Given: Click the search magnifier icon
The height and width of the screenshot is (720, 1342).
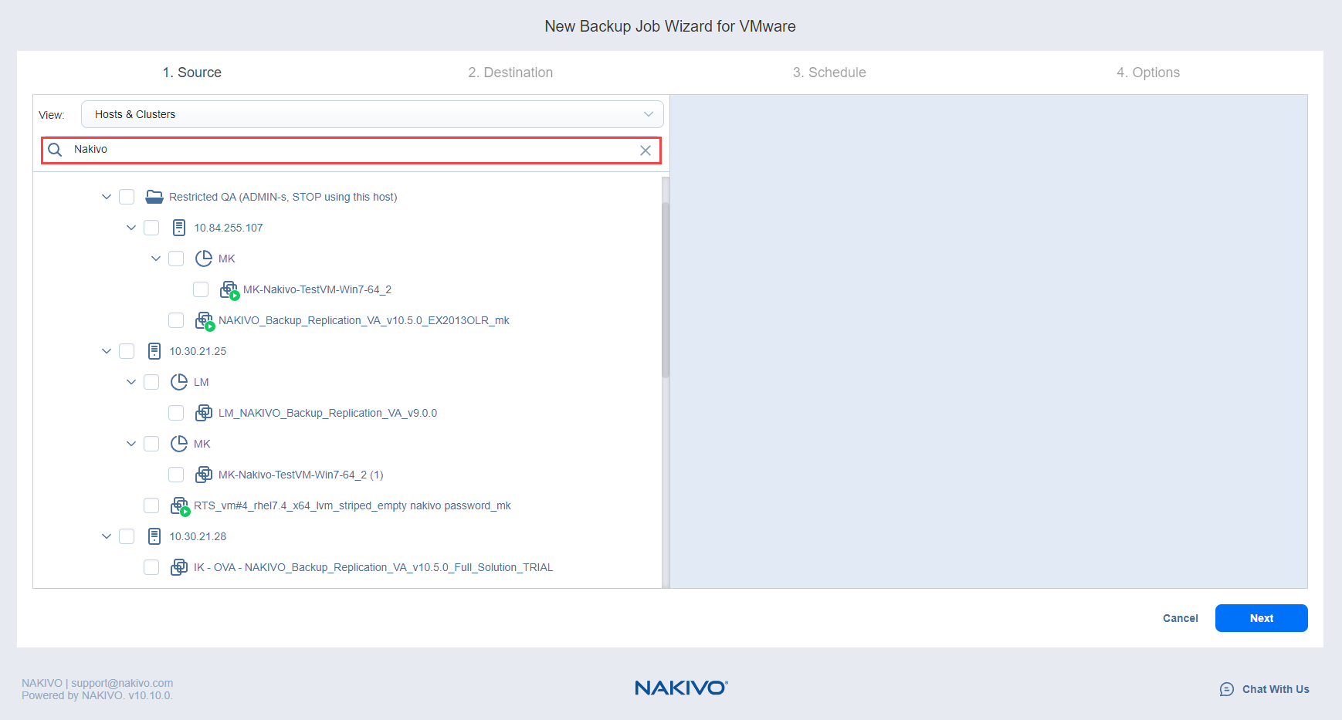Looking at the screenshot, I should tap(55, 150).
